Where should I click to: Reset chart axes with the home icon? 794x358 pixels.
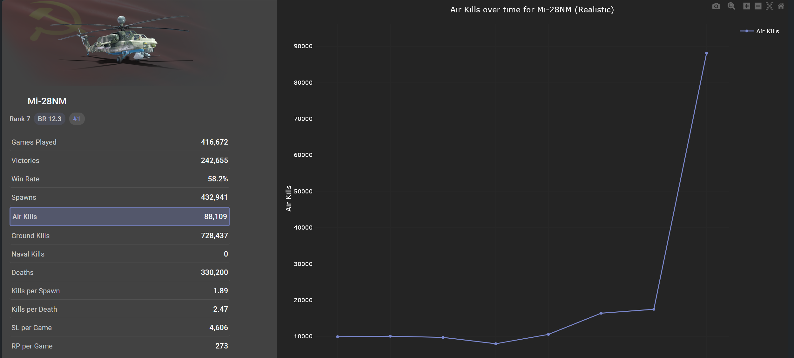[x=781, y=6]
